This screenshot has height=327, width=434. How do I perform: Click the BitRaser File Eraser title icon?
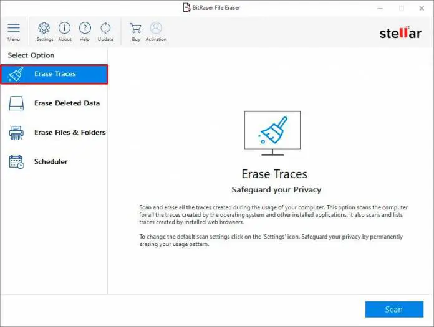(x=187, y=7)
